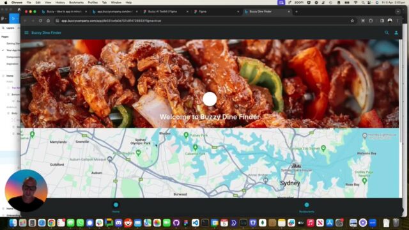Image resolution: width=409 pixels, height=230 pixels.
Task: Open the Bookmarks menu in menu bar
Action: pos(76,3)
